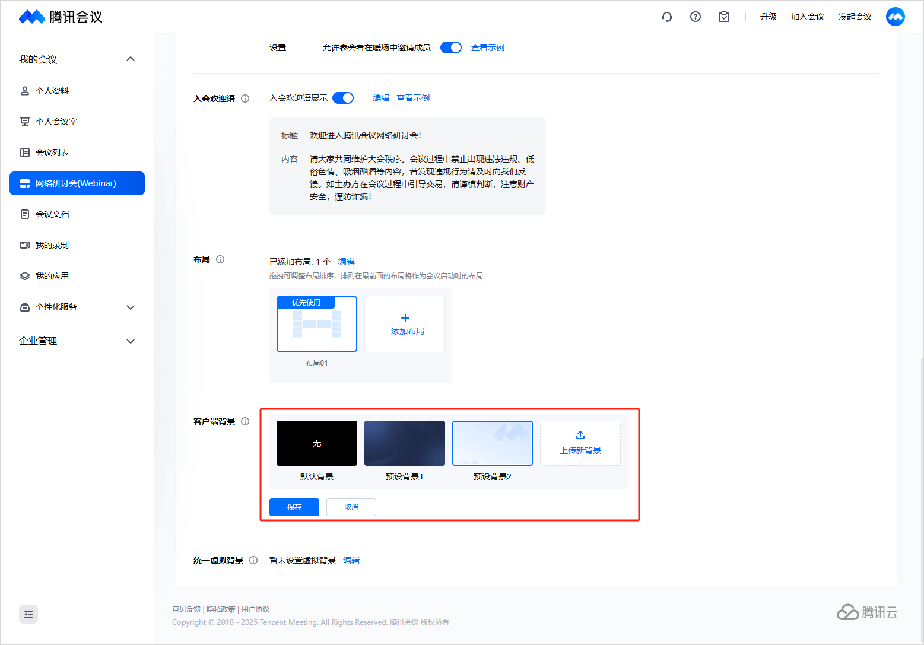
Task: Open 个人会议室 in sidebar
Action: click(x=77, y=122)
